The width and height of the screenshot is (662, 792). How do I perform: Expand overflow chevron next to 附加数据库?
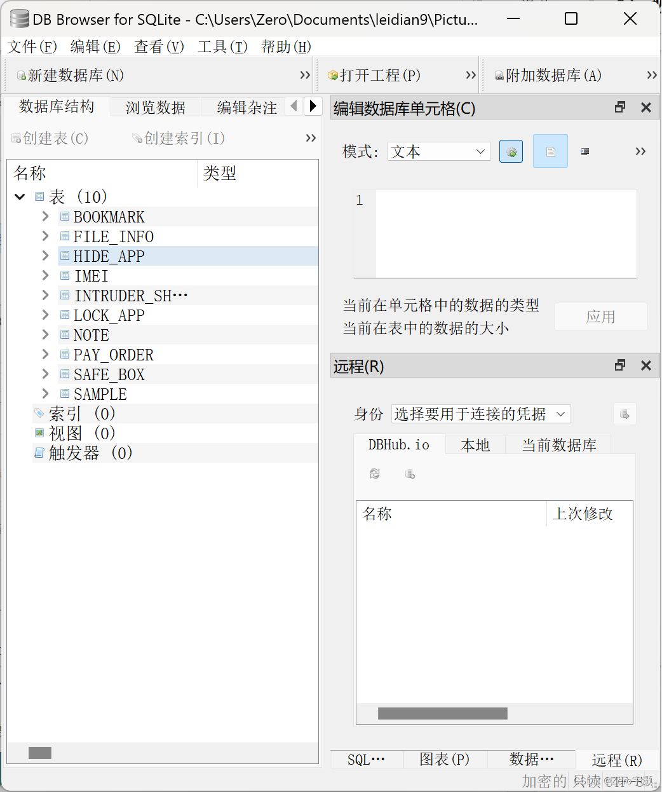click(x=652, y=75)
